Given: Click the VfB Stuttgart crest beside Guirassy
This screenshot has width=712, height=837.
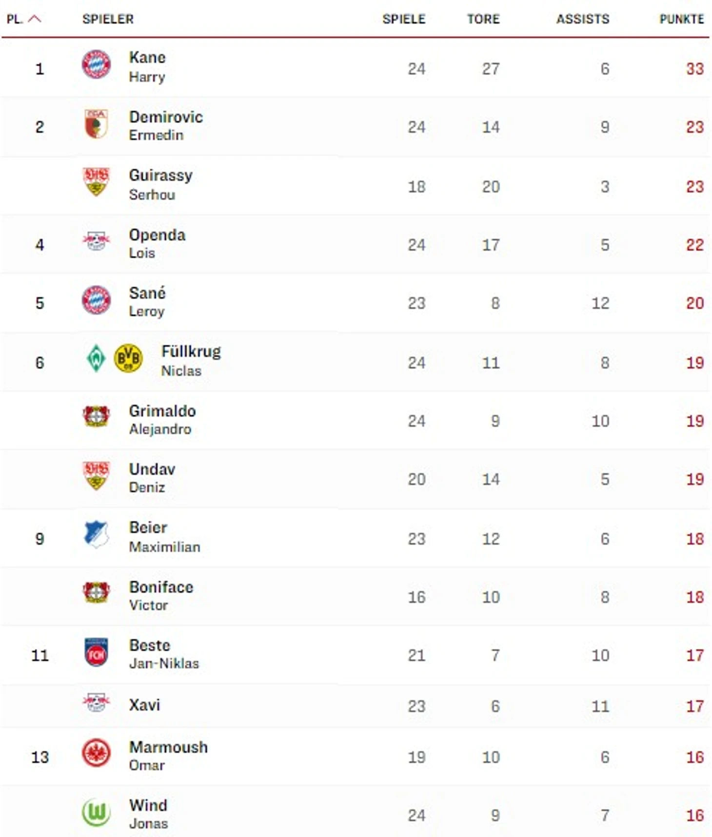Looking at the screenshot, I should 96,182.
